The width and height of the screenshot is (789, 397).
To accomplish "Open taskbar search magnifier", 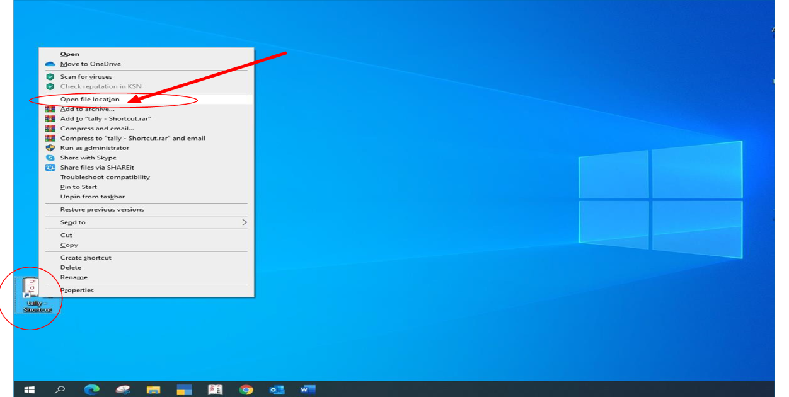I will 60,389.
